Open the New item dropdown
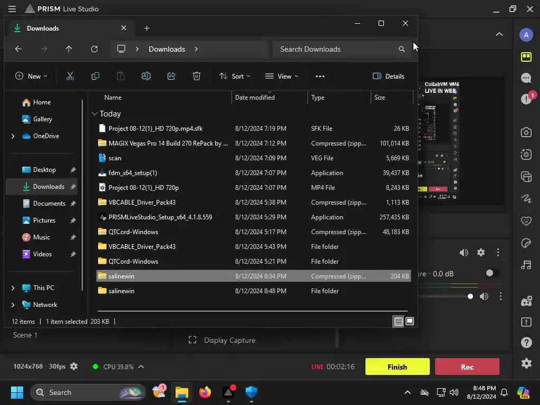The image size is (540, 405). (31, 76)
